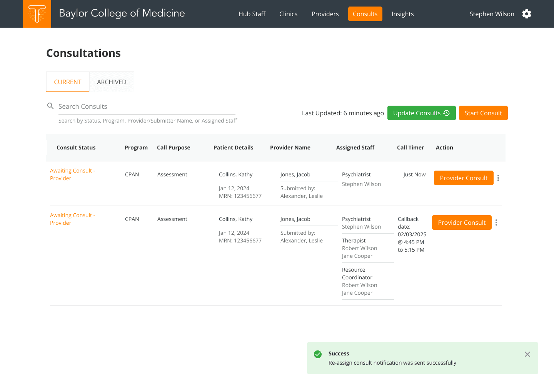Image resolution: width=554 pixels, height=390 pixels.
Task: Click the Last Updated: 6 minutes ago text
Action: click(x=343, y=113)
